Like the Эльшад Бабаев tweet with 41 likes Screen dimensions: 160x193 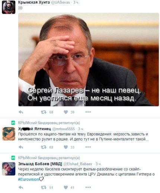pyautogui.click(x=65, y=187)
